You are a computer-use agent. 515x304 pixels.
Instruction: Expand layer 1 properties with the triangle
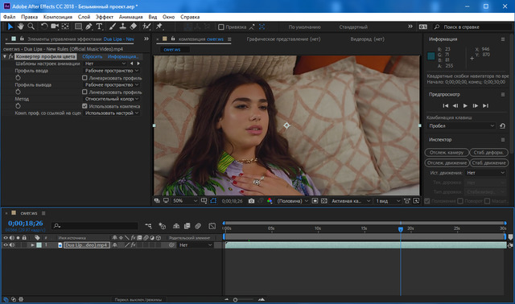click(x=32, y=245)
